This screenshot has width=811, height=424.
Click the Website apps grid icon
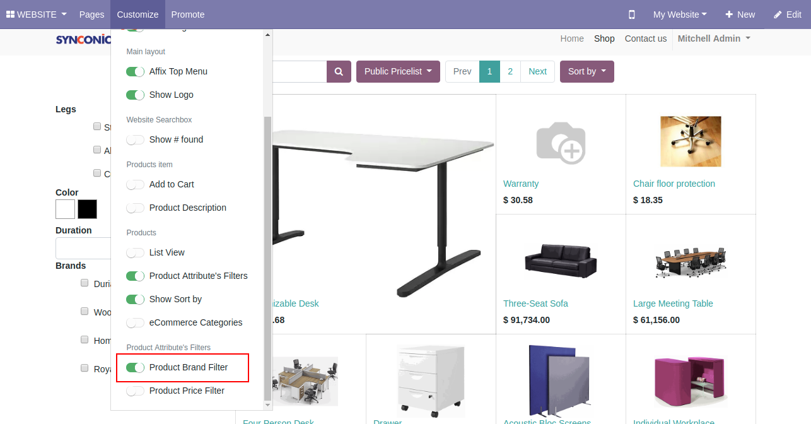tap(10, 15)
